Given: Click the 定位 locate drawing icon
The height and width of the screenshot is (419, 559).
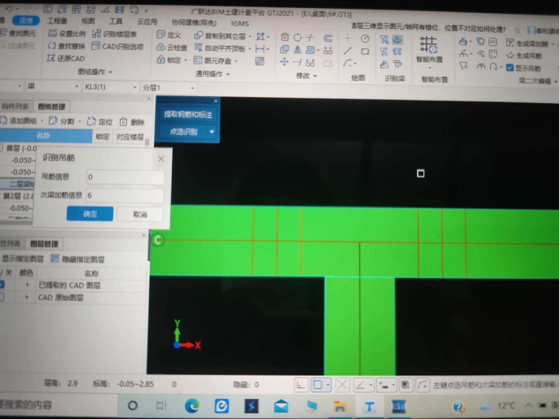Looking at the screenshot, I should coord(91,121).
